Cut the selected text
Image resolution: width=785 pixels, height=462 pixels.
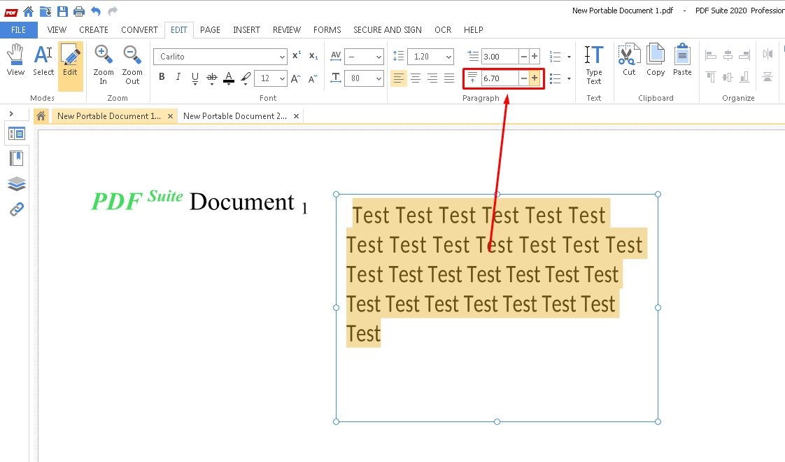(629, 59)
